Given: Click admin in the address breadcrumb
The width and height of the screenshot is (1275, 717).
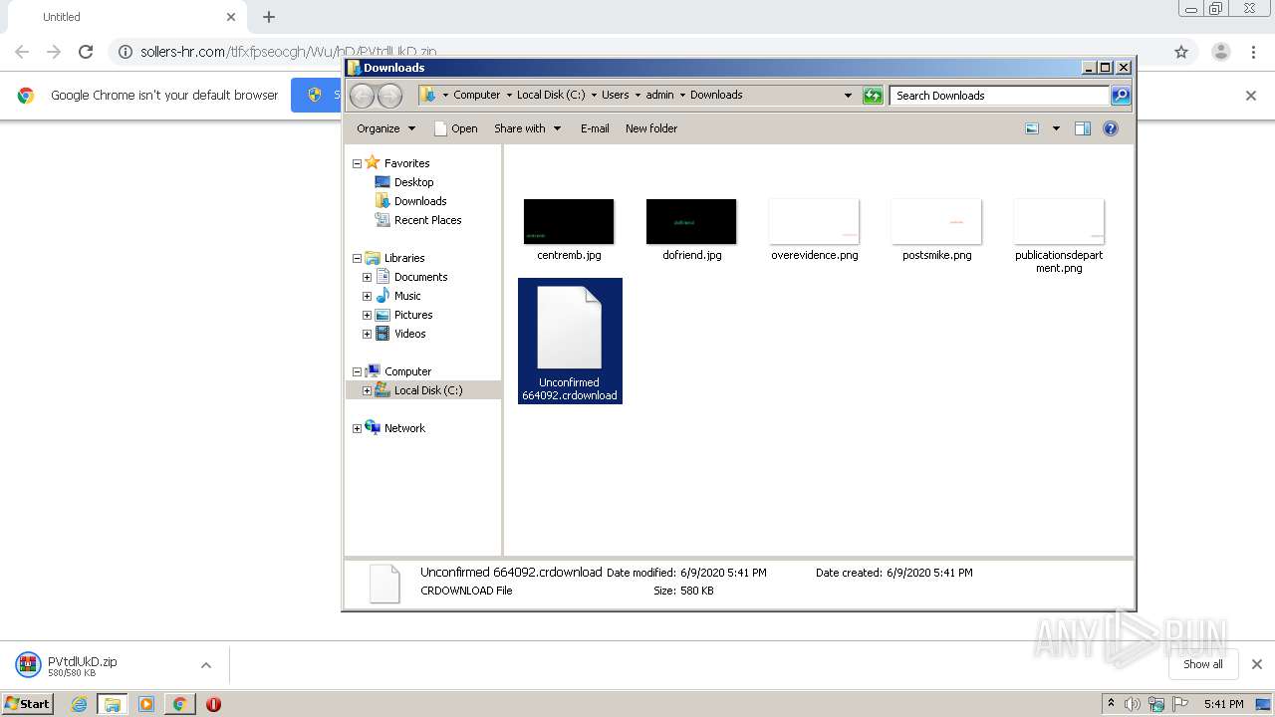Looking at the screenshot, I should coord(659,95).
